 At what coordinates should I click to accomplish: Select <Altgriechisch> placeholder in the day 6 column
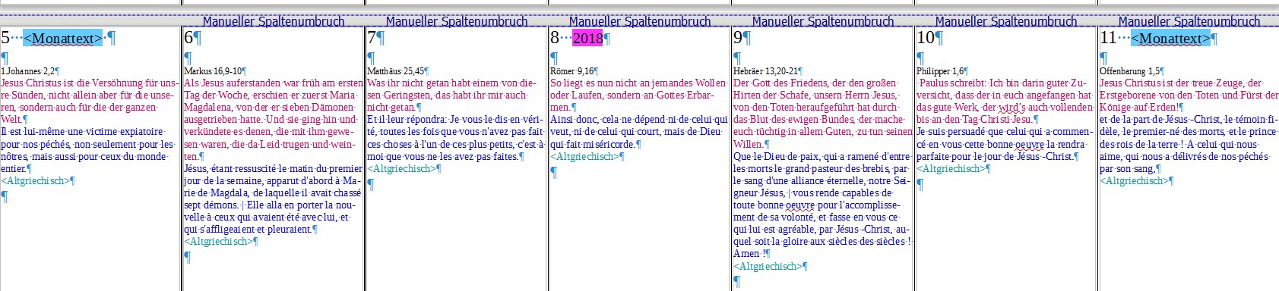tap(218, 242)
